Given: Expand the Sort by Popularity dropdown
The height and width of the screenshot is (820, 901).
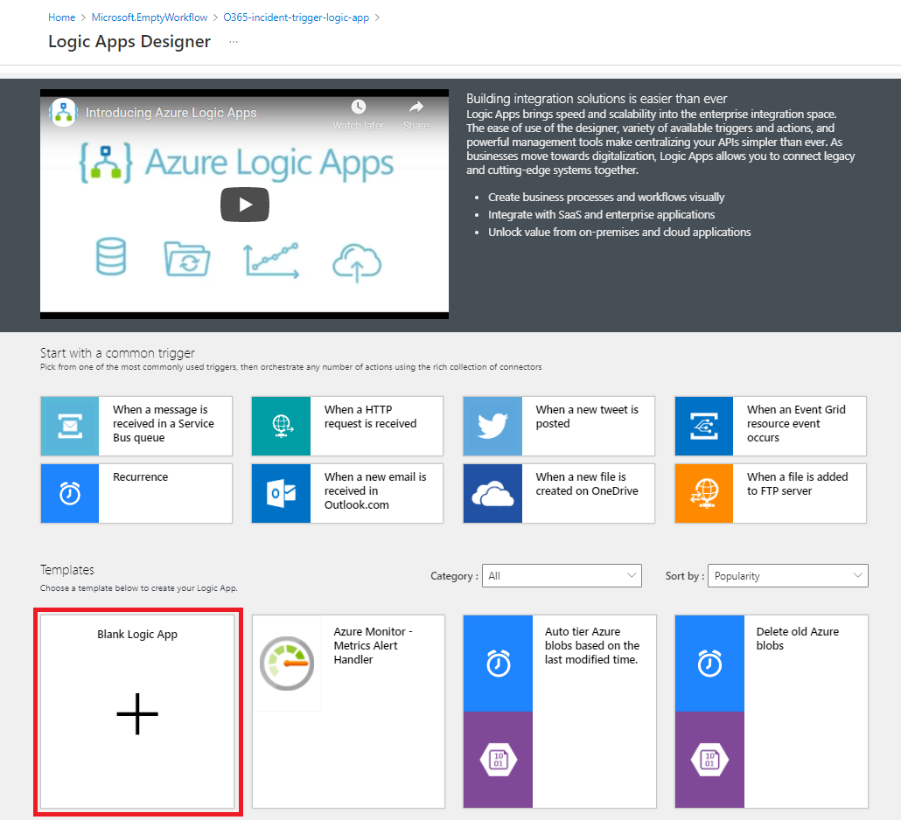Looking at the screenshot, I should pyautogui.click(x=787, y=576).
